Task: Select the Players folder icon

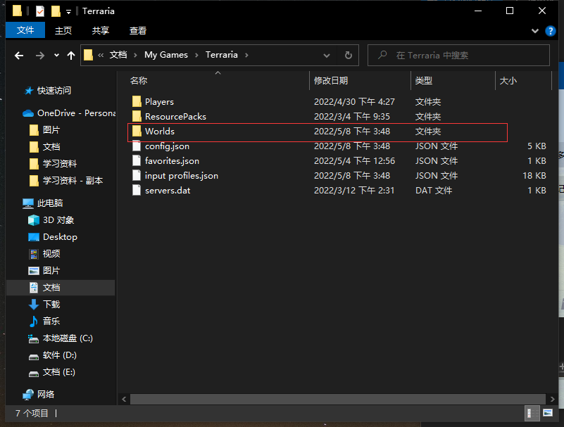Action: point(137,102)
